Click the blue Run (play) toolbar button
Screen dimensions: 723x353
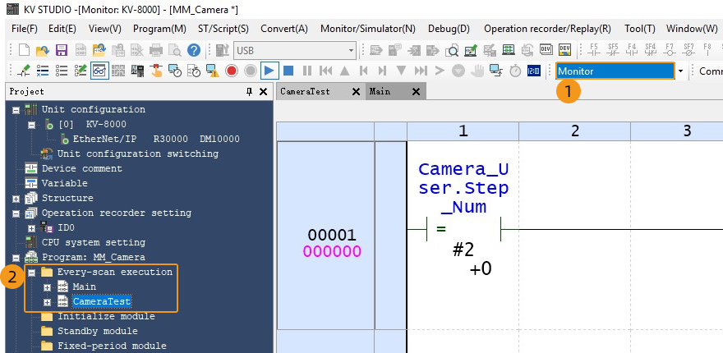point(270,71)
